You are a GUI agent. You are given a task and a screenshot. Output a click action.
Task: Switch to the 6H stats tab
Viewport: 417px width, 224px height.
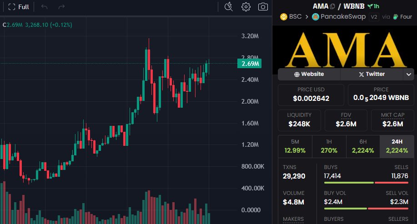point(362,146)
